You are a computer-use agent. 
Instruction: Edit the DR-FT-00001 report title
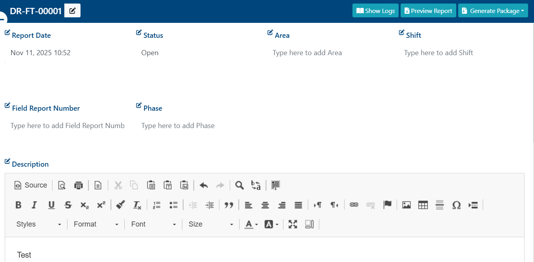72,11
